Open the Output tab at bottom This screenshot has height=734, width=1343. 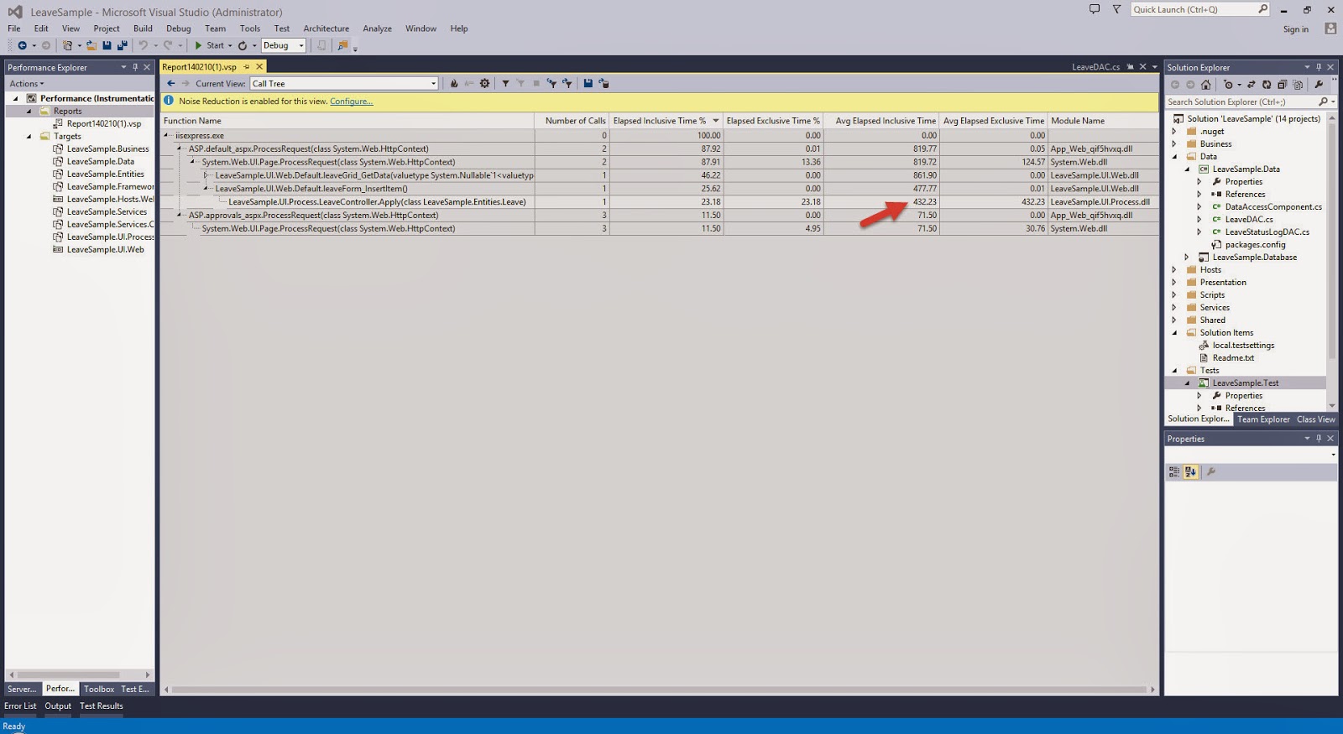click(58, 706)
